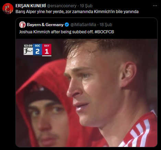Open the @ersancoonery handle link
The height and width of the screenshot is (150, 161).
coord(62,6)
